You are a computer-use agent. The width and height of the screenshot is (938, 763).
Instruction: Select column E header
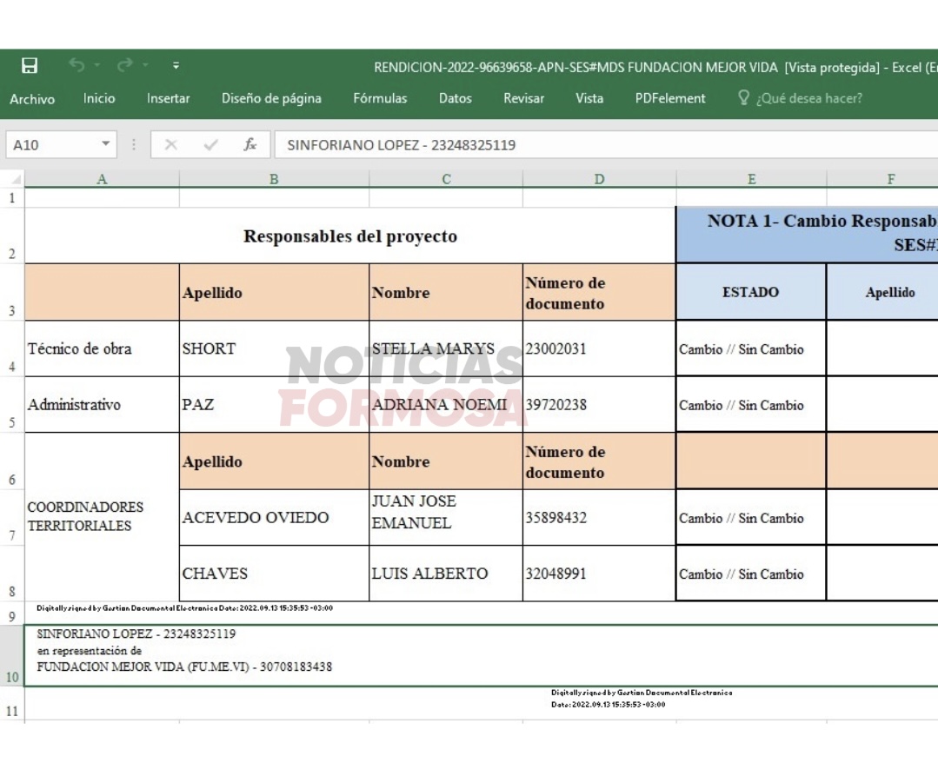[x=751, y=179]
